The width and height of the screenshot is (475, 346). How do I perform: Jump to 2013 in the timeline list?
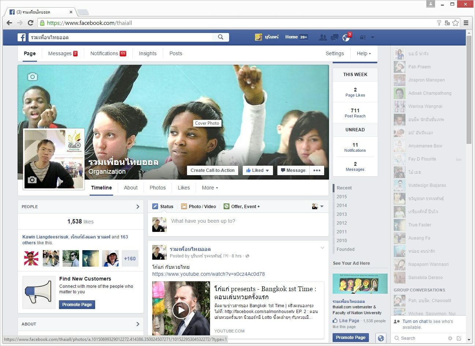[x=341, y=214]
